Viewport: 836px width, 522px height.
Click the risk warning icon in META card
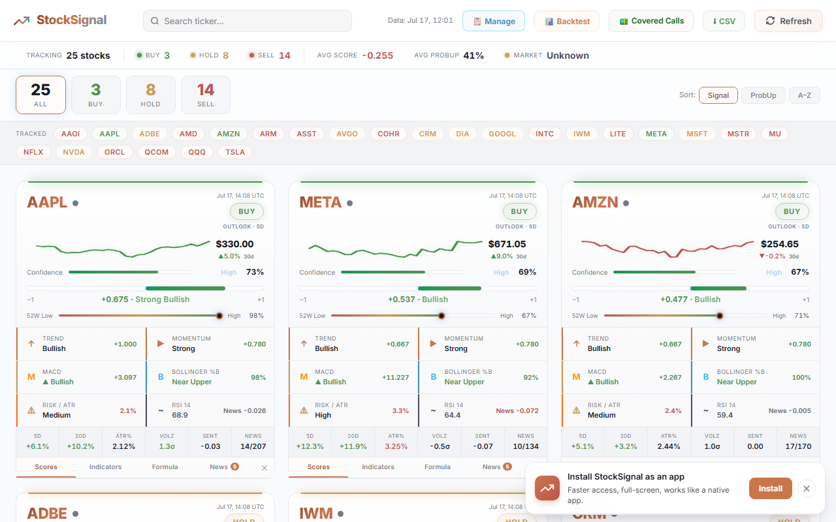(303, 410)
